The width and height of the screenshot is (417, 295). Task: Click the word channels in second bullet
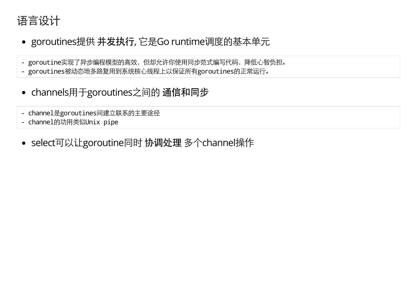[x=50, y=92]
